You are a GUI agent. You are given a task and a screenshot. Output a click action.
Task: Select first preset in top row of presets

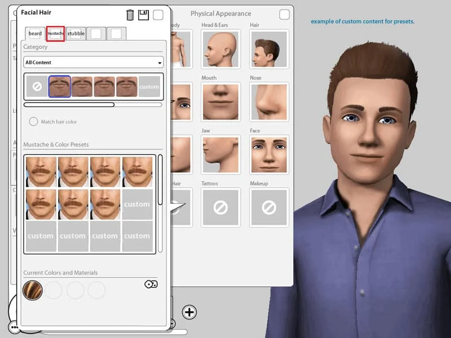(41, 172)
